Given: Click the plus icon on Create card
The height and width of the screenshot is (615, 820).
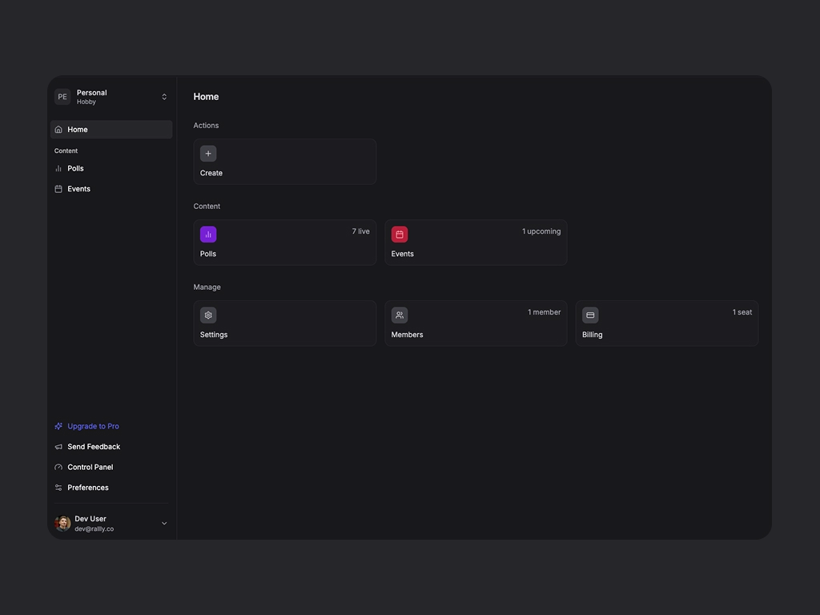Looking at the screenshot, I should (208, 154).
